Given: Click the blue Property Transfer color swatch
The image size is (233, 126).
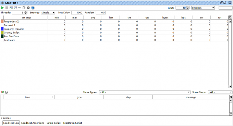Looking at the screenshot, I should [x=2, y=29].
